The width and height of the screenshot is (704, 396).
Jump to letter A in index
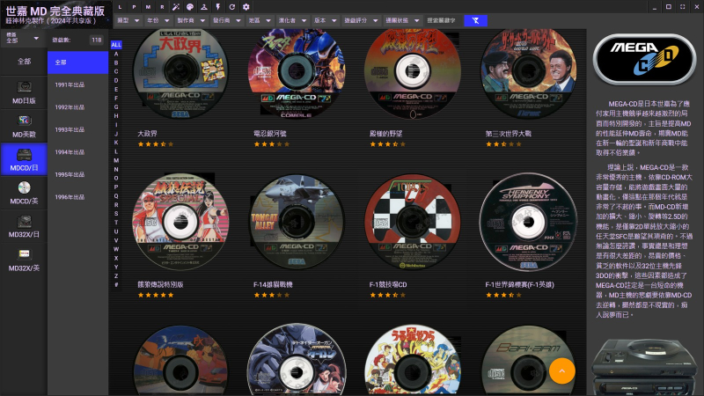coord(116,54)
